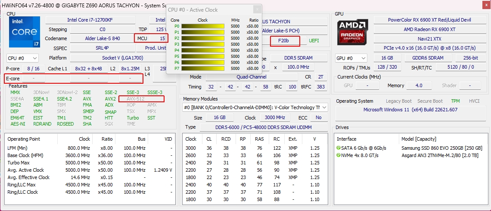Click the AVX2 feature label
This screenshot has width=491, height=211.
(111, 99)
